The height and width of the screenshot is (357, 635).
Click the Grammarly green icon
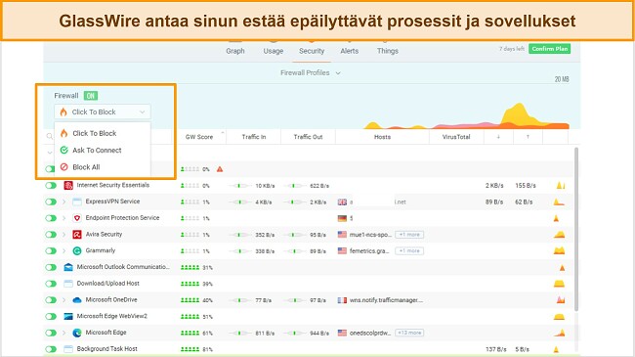point(77,250)
